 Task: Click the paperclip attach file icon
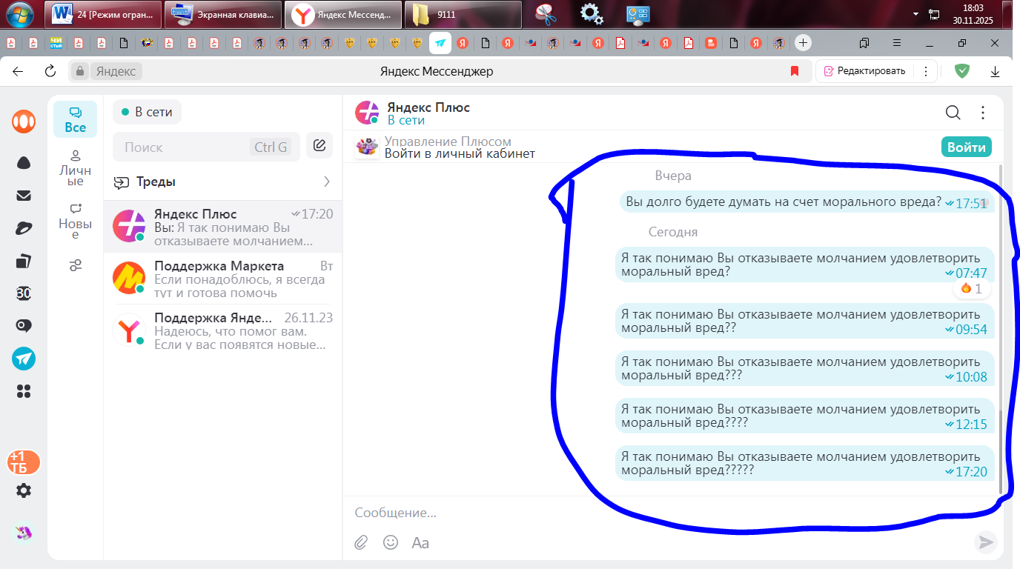361,542
